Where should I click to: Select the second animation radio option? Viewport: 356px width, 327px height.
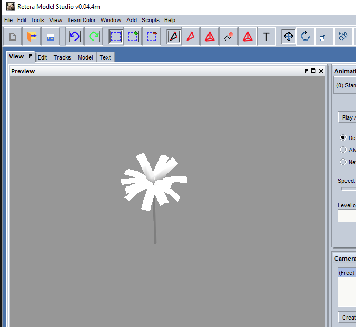[343, 150]
